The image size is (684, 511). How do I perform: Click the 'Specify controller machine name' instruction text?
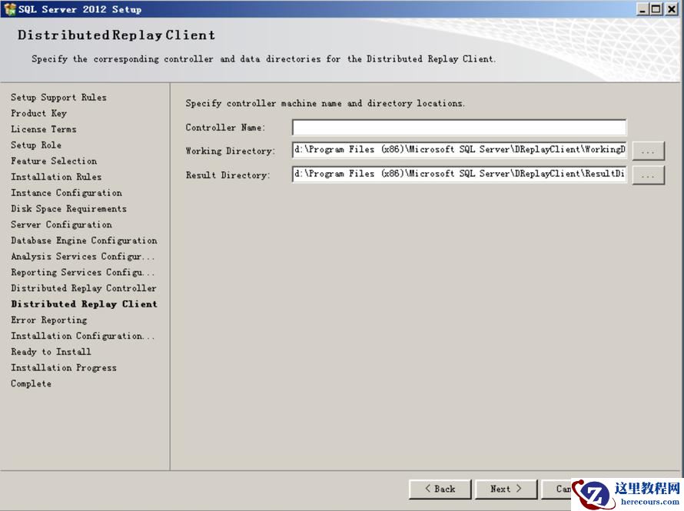pos(325,103)
